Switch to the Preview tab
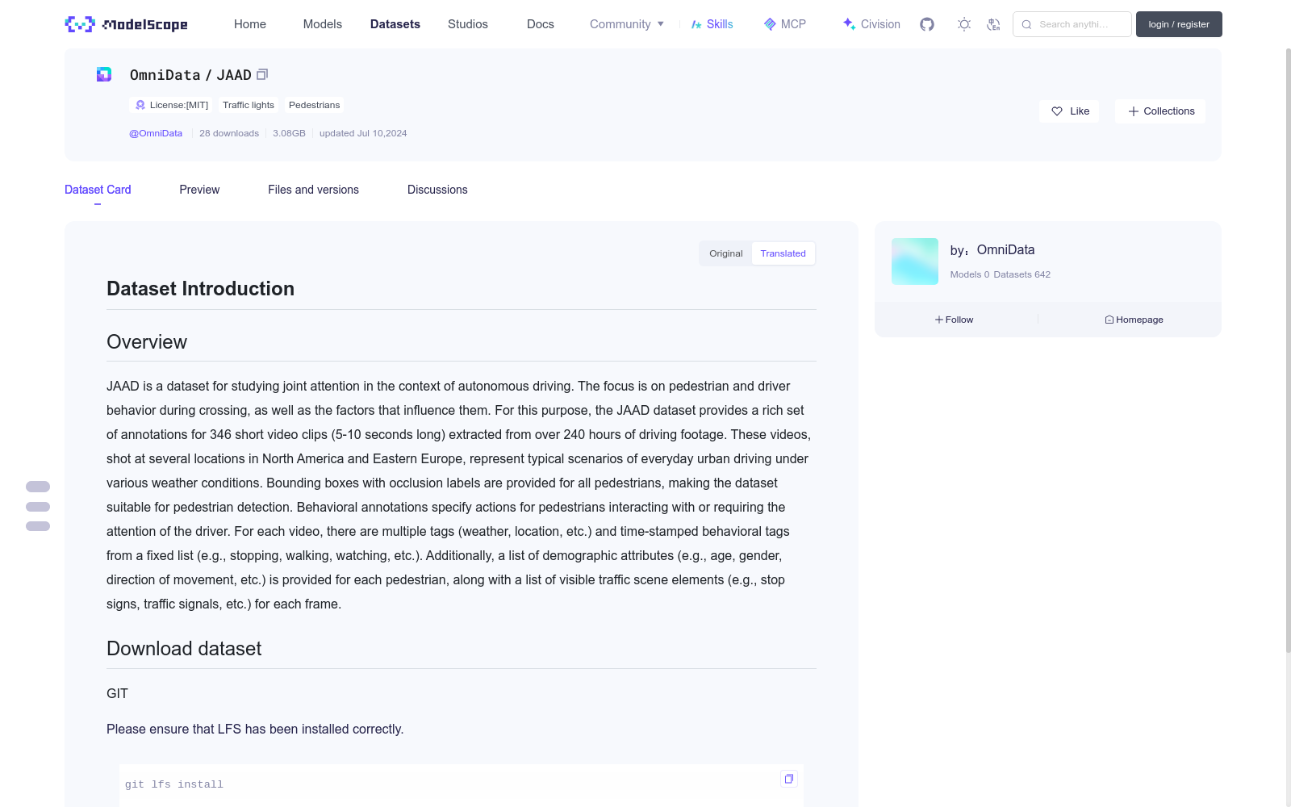 pos(199,190)
